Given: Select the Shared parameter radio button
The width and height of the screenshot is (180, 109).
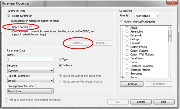Looking at the screenshot, I should tap(9, 27).
